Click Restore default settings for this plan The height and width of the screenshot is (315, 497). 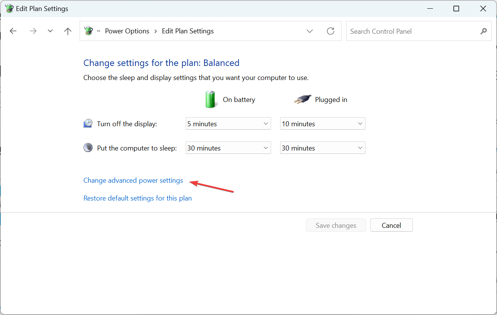pos(138,198)
